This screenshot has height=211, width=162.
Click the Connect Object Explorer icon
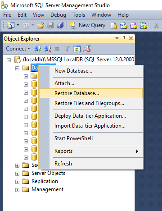click(x=37, y=49)
